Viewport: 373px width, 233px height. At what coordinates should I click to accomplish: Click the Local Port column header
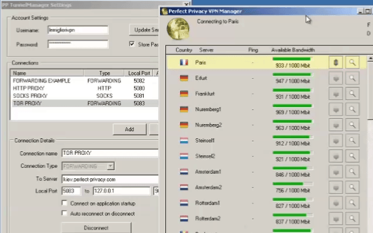pos(139,73)
